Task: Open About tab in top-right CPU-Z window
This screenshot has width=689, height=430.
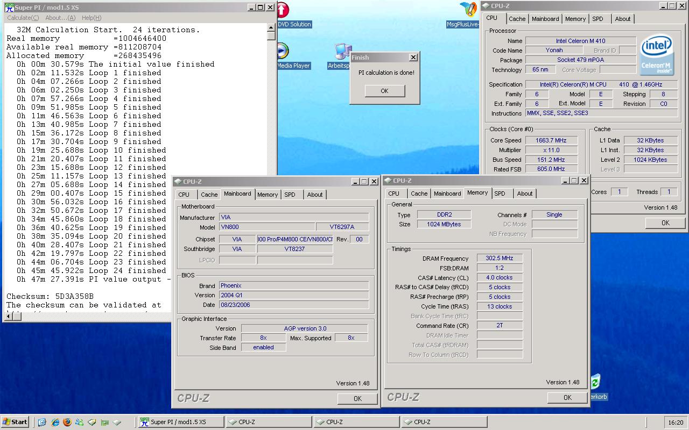Action: tap(623, 19)
